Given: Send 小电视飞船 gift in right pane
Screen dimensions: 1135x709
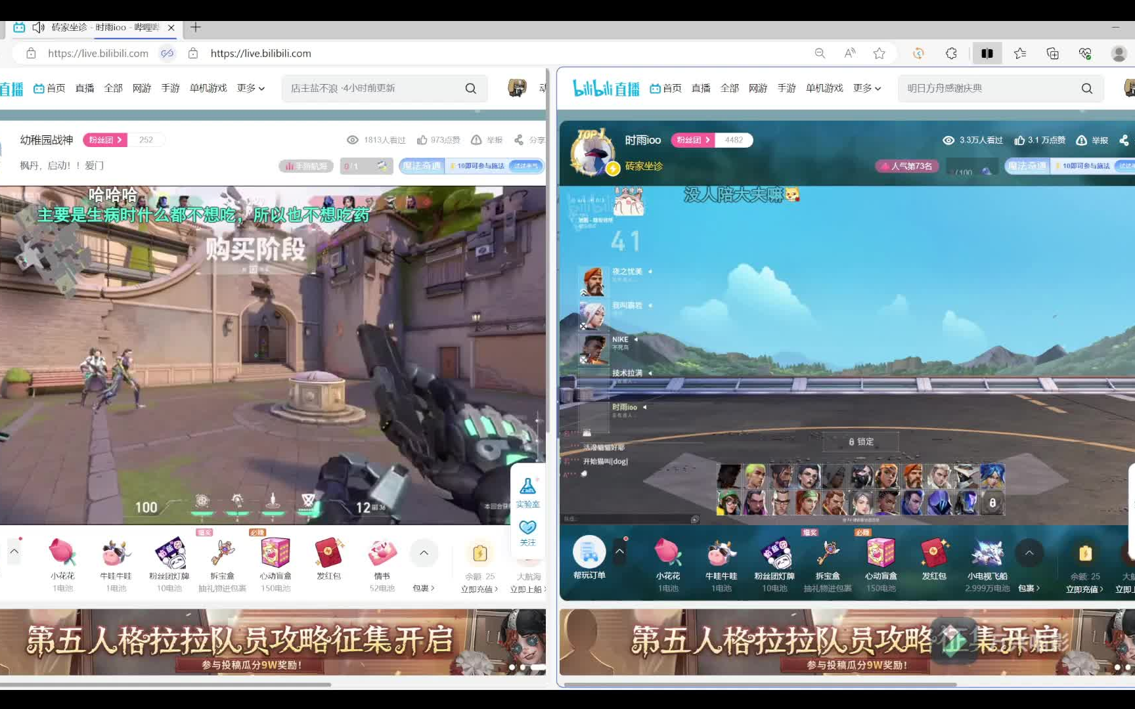Looking at the screenshot, I should [x=987, y=563].
